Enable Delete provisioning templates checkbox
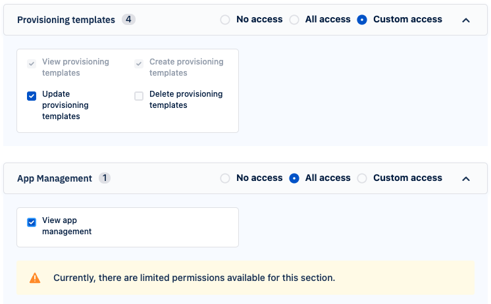This screenshot has width=491, height=304. 139,96
